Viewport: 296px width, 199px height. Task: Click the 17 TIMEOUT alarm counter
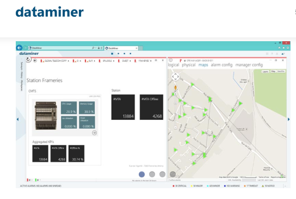[x=251, y=186]
